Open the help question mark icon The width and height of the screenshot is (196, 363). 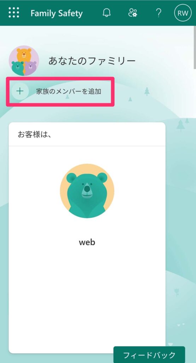[158, 13]
